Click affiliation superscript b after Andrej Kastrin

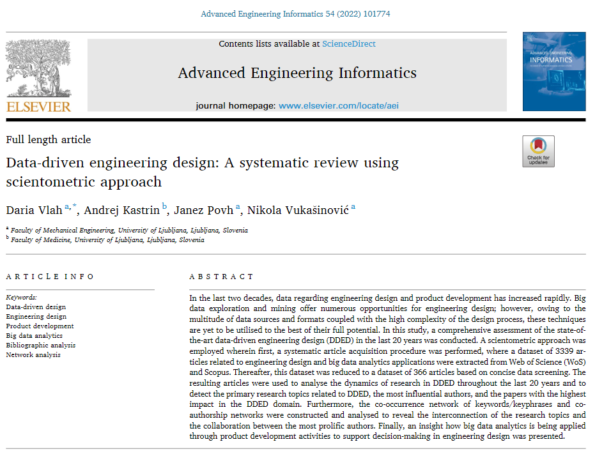click(164, 206)
